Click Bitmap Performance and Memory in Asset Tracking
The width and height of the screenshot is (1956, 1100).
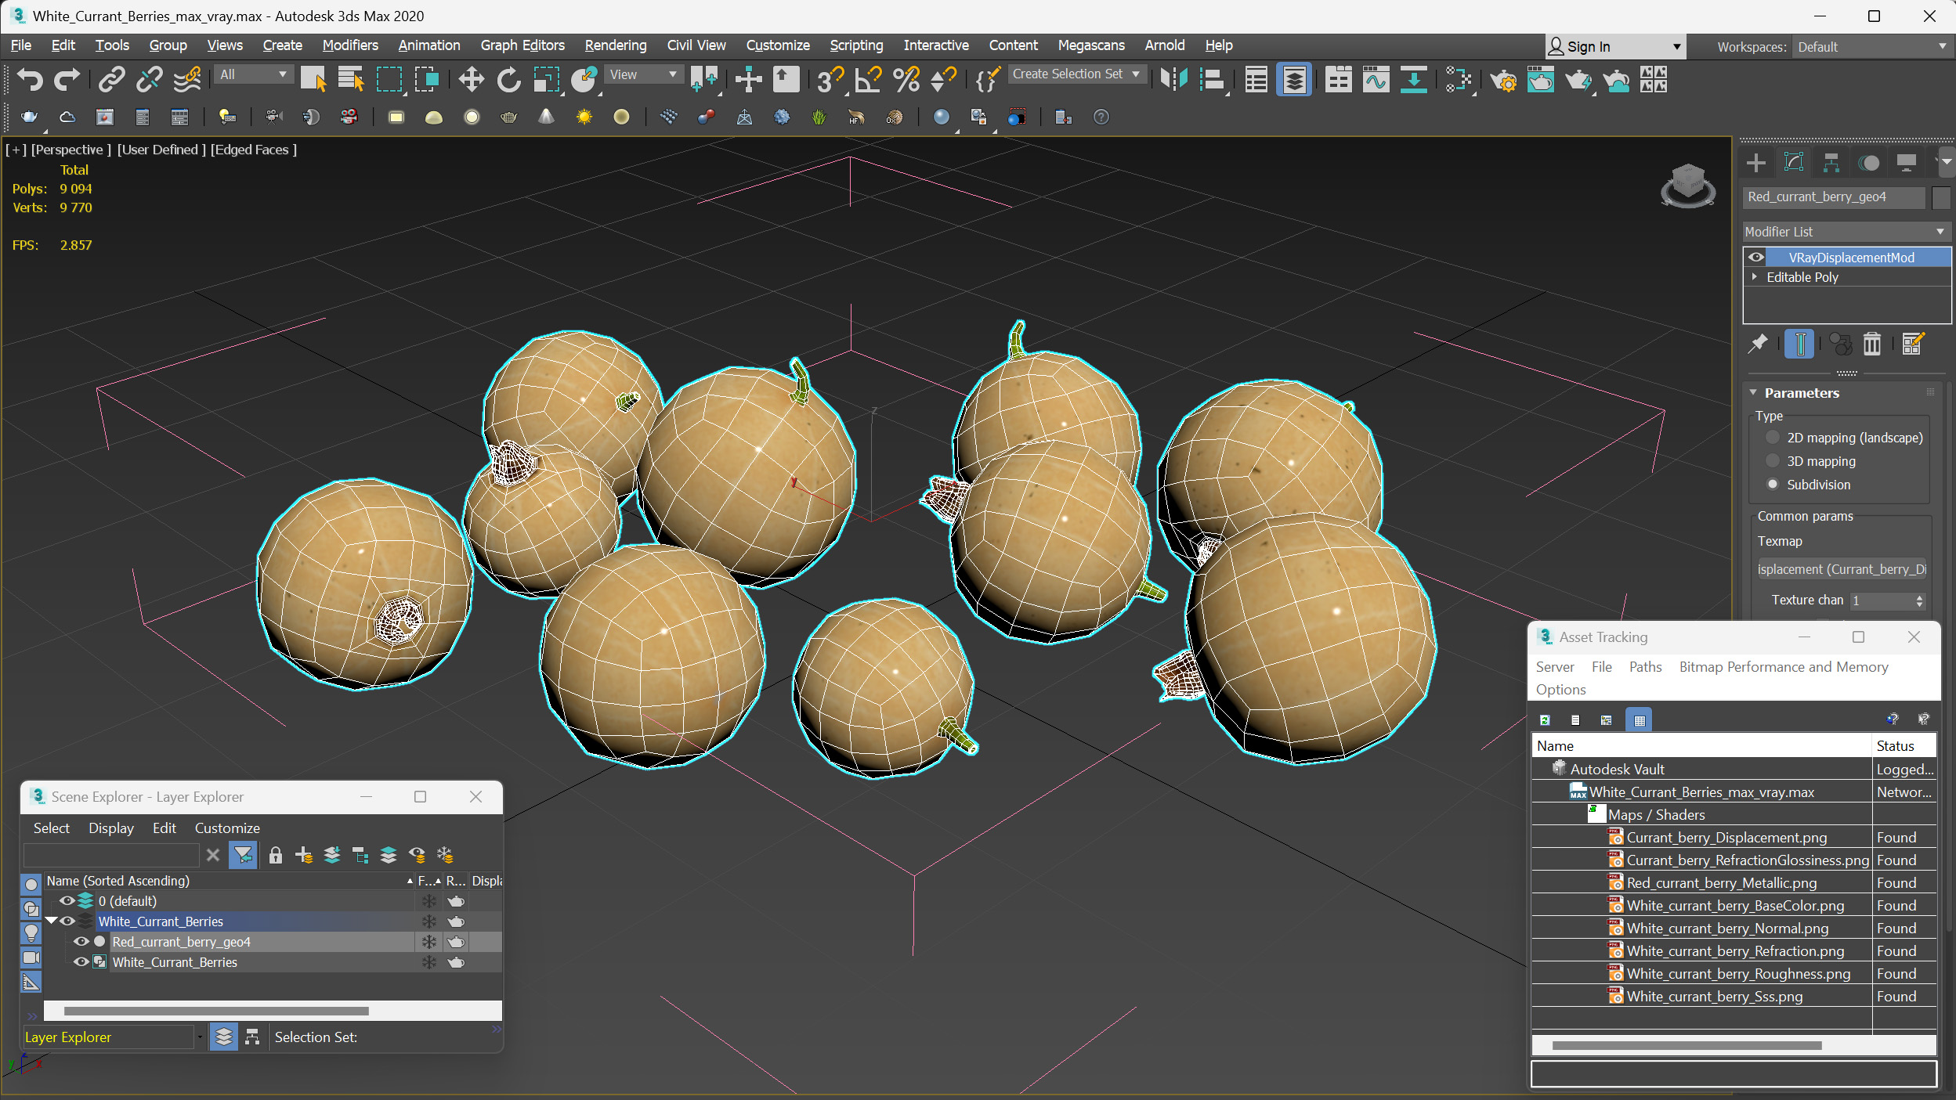click(x=1783, y=666)
